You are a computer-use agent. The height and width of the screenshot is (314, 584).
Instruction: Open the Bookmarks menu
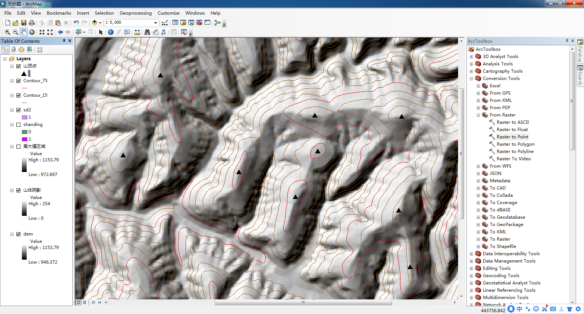click(x=59, y=13)
